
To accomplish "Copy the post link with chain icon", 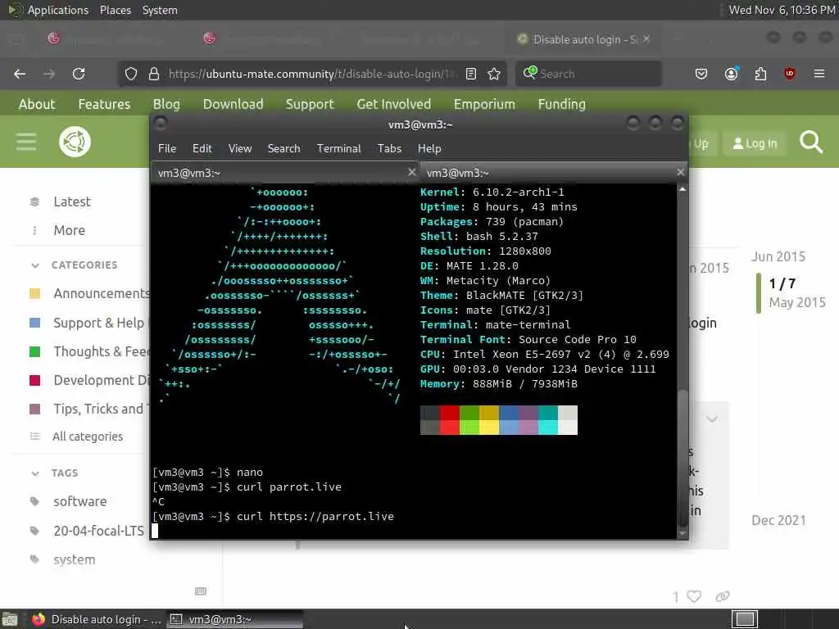I will (723, 596).
